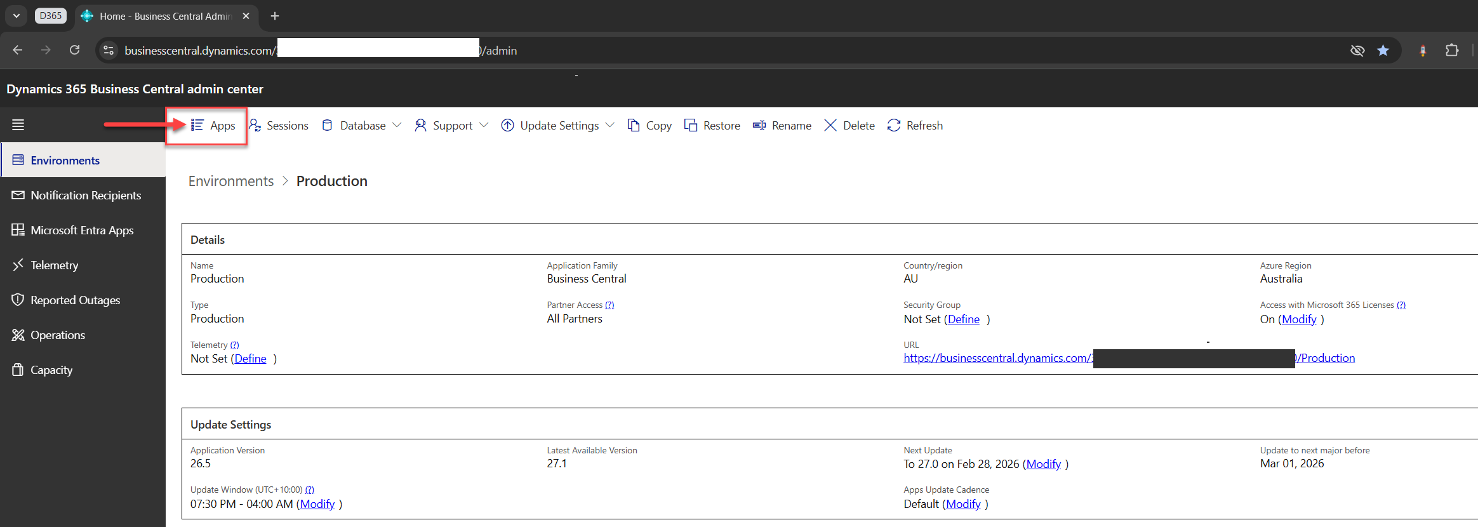Expand the Update Settings dropdown chevron
The width and height of the screenshot is (1478, 527).
610,125
